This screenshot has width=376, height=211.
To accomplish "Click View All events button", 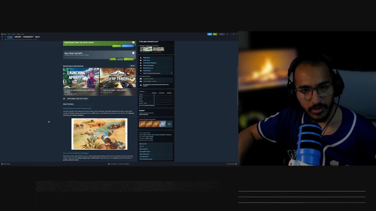I will tap(132, 66).
